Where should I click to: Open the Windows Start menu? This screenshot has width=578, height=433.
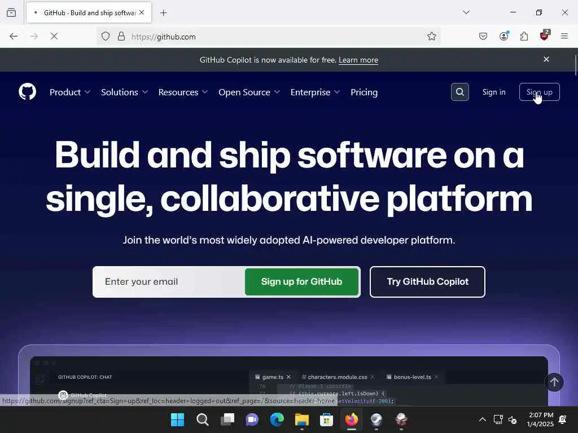177,419
